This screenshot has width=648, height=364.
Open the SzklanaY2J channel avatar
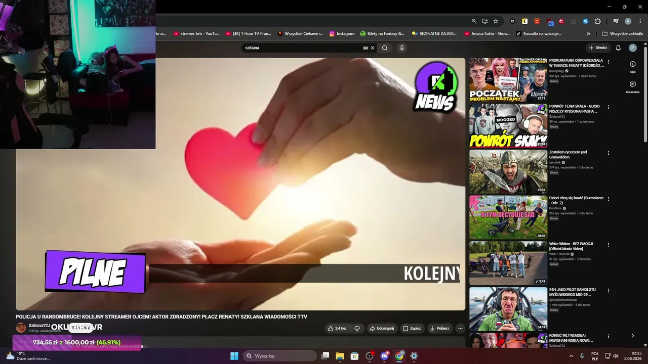[x=21, y=328]
